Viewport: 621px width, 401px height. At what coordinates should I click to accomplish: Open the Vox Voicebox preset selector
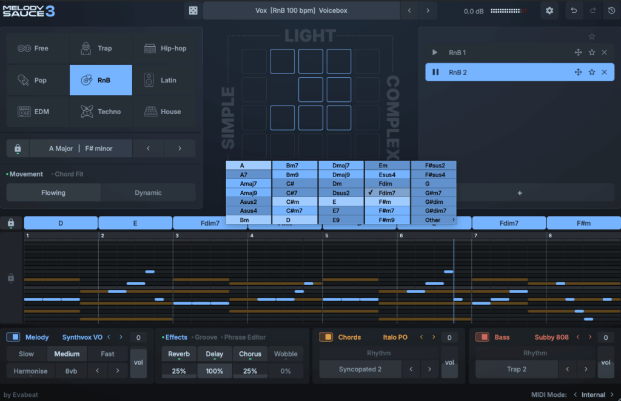point(301,11)
